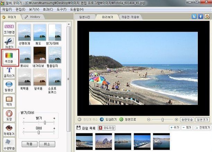Switch to the 적용전:적용후 comparison tab
This screenshot has width=212, height=152.
point(130,17)
